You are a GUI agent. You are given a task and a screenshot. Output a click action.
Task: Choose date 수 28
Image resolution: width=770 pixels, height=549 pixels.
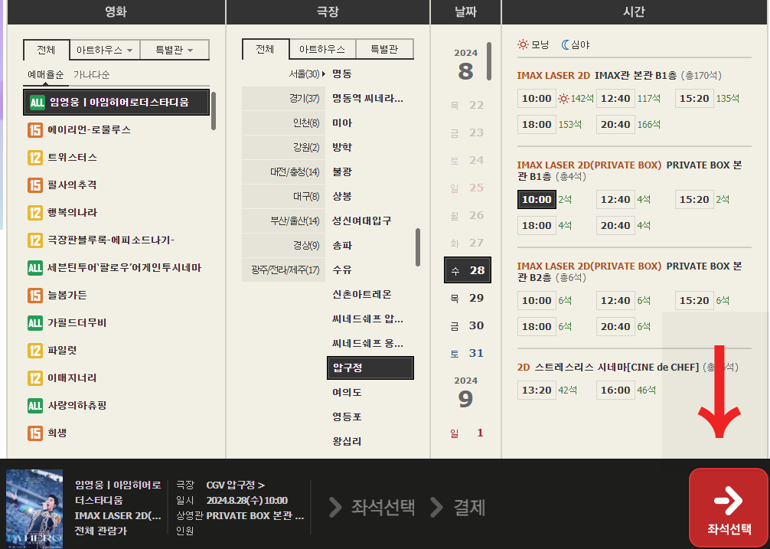pos(468,270)
